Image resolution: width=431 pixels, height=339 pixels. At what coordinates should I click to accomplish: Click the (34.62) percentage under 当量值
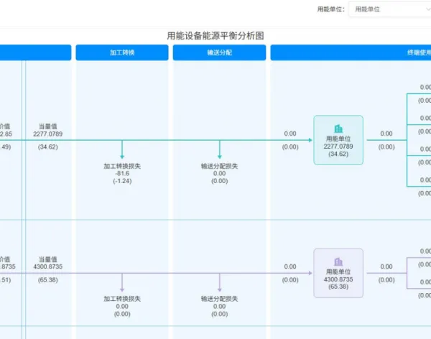[x=48, y=147]
